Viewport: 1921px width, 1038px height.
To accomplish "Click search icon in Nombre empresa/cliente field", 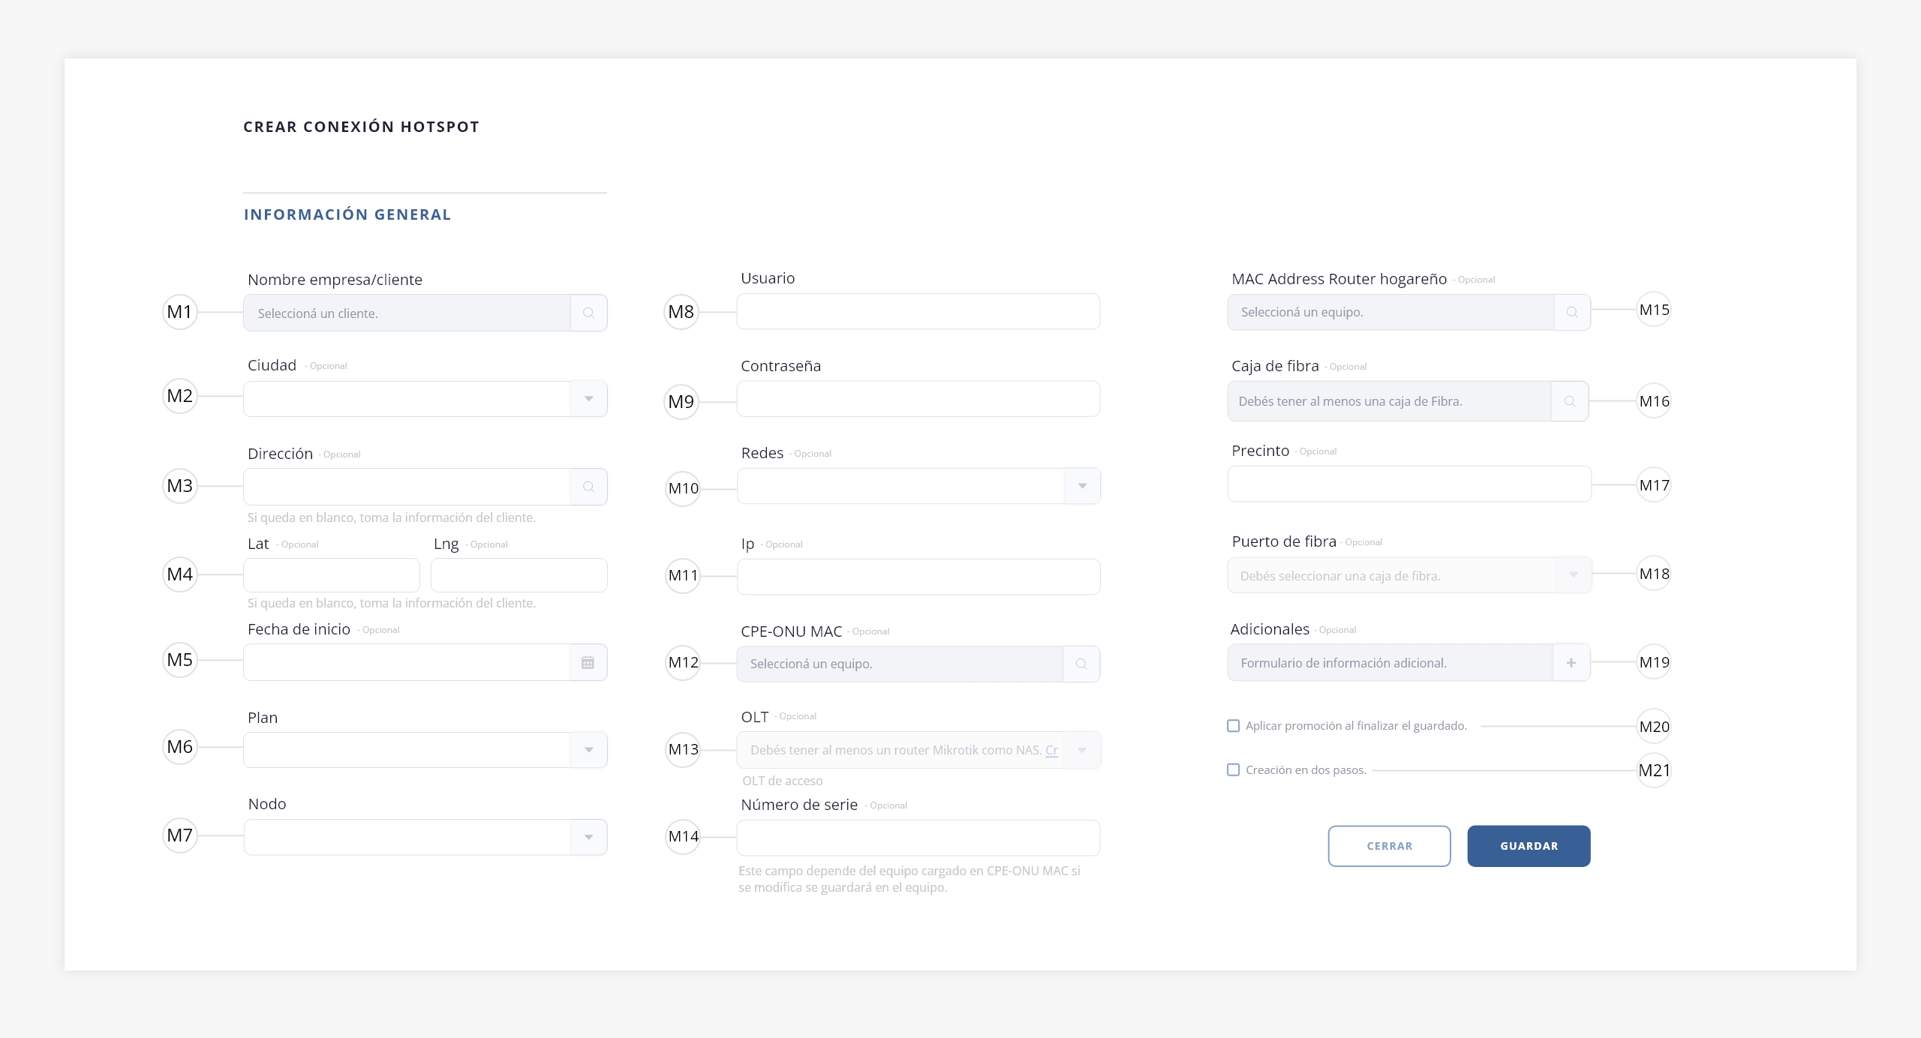I will point(588,313).
